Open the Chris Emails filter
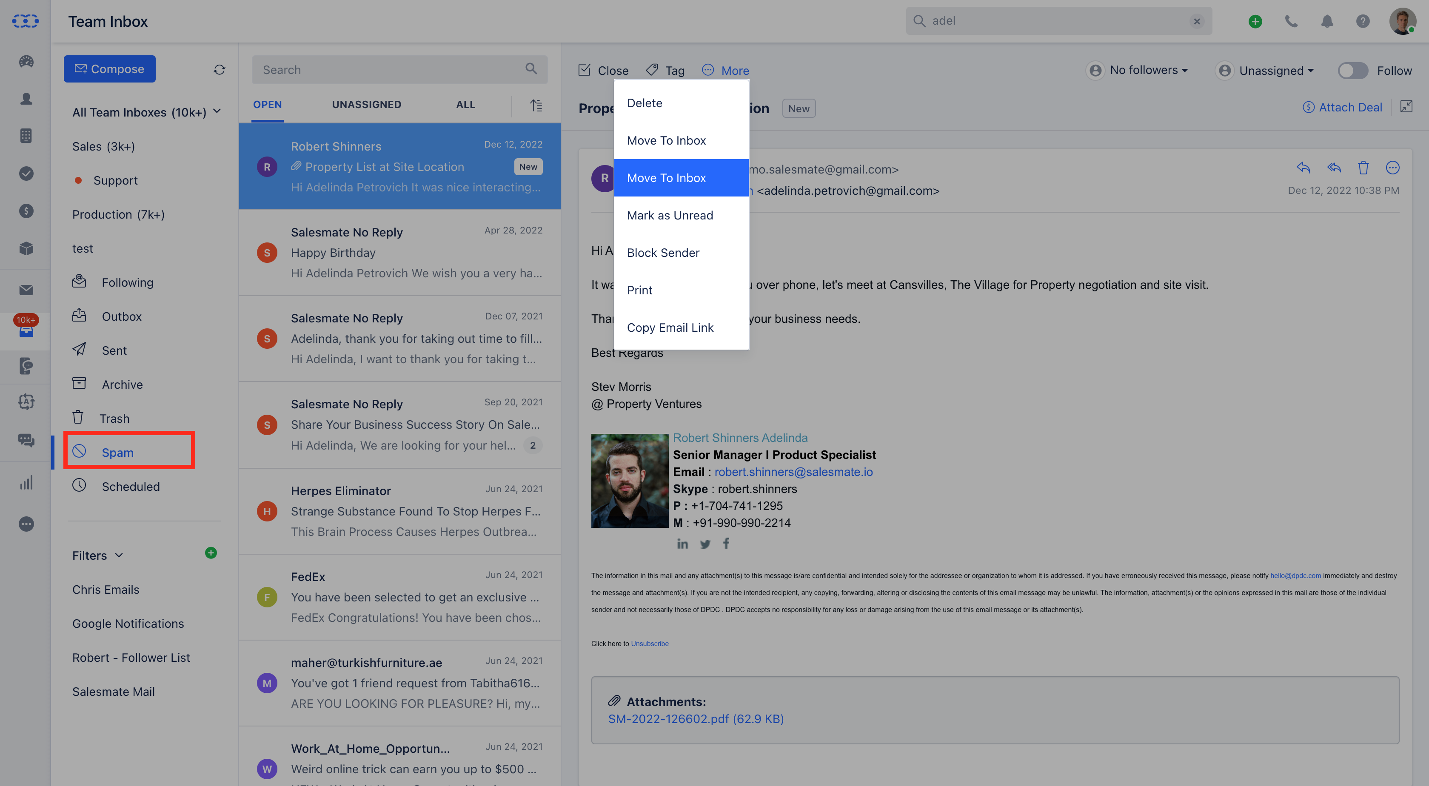This screenshot has width=1429, height=786. (x=106, y=589)
